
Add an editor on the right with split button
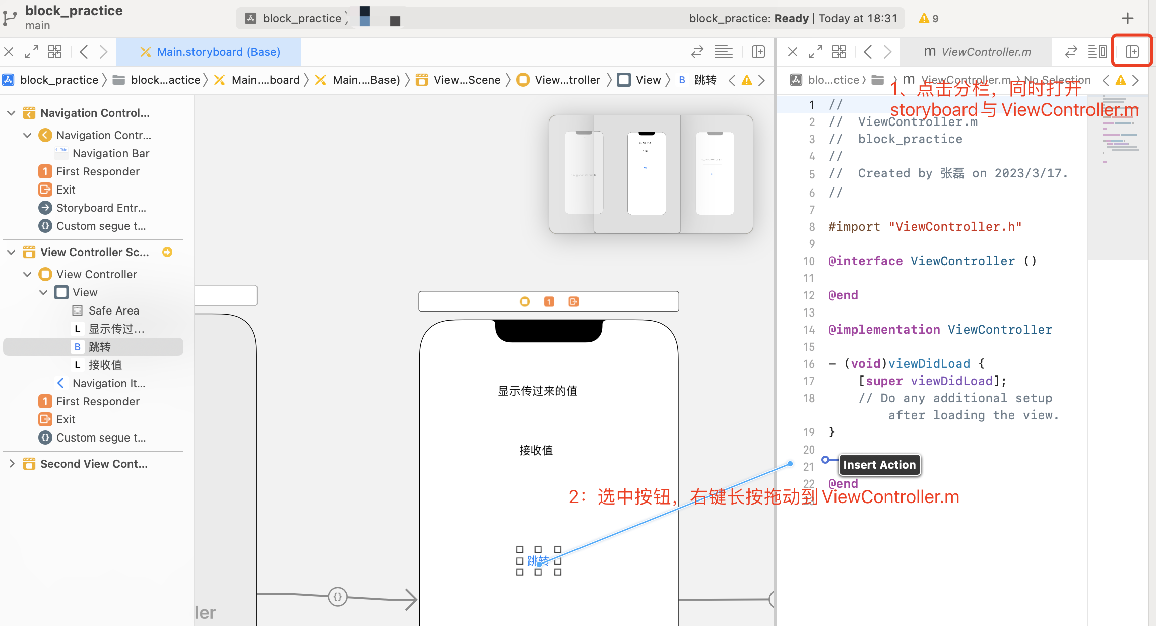click(1132, 52)
